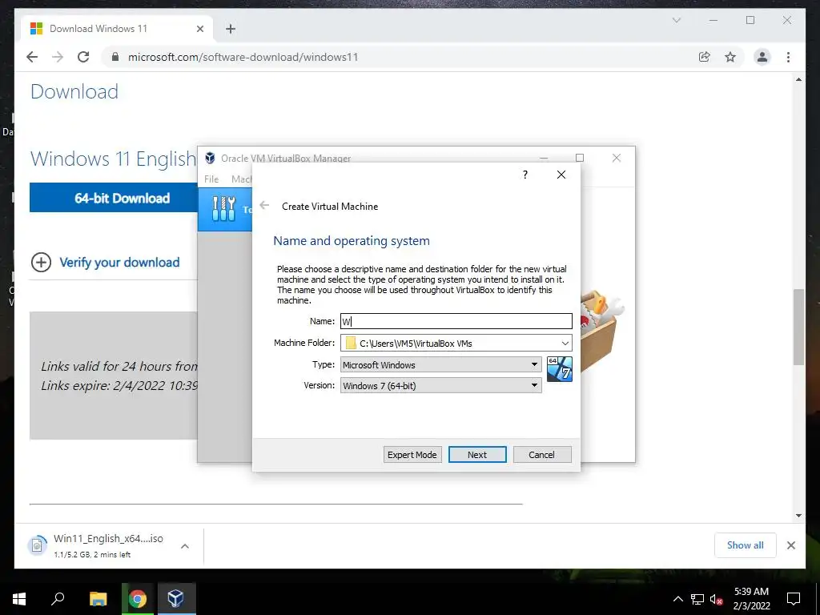Open Chrome's three-dot menu

788,57
